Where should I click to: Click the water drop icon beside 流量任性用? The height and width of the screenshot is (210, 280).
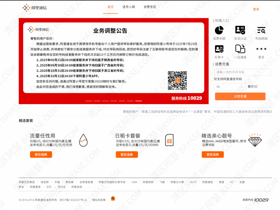point(83,140)
